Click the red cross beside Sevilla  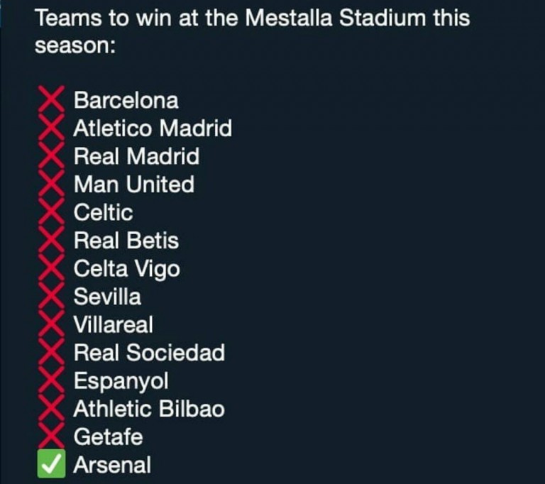click(51, 296)
